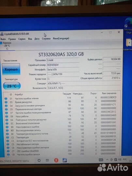Switch input language РУС in tray
The height and width of the screenshot is (176, 132).
click(125, 159)
